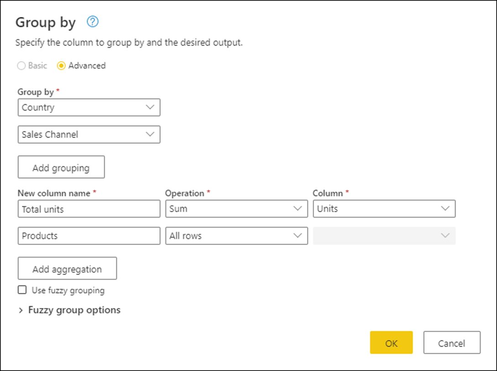
Task: Open the Group by help tooltip
Action: [92, 21]
